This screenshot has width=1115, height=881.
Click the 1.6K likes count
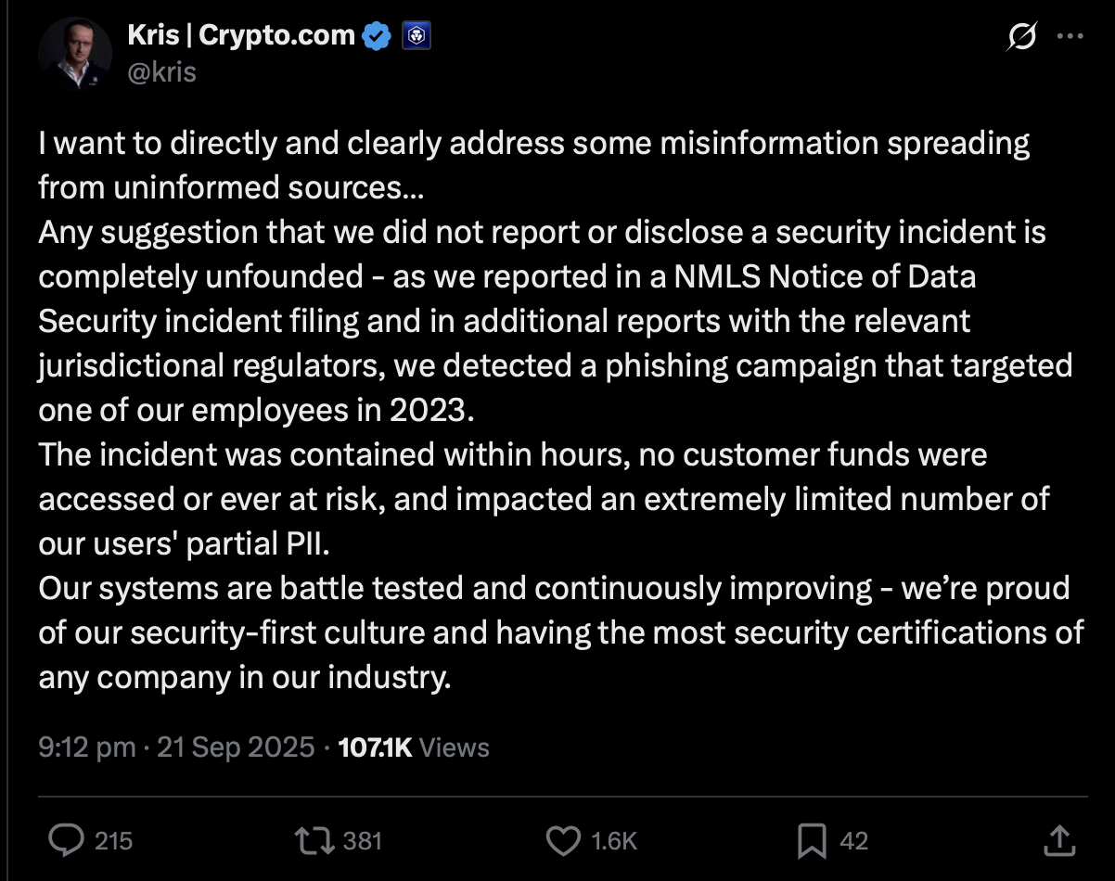[x=614, y=840]
